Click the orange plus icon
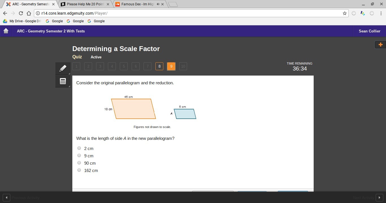This screenshot has width=386, height=203. click(380, 45)
